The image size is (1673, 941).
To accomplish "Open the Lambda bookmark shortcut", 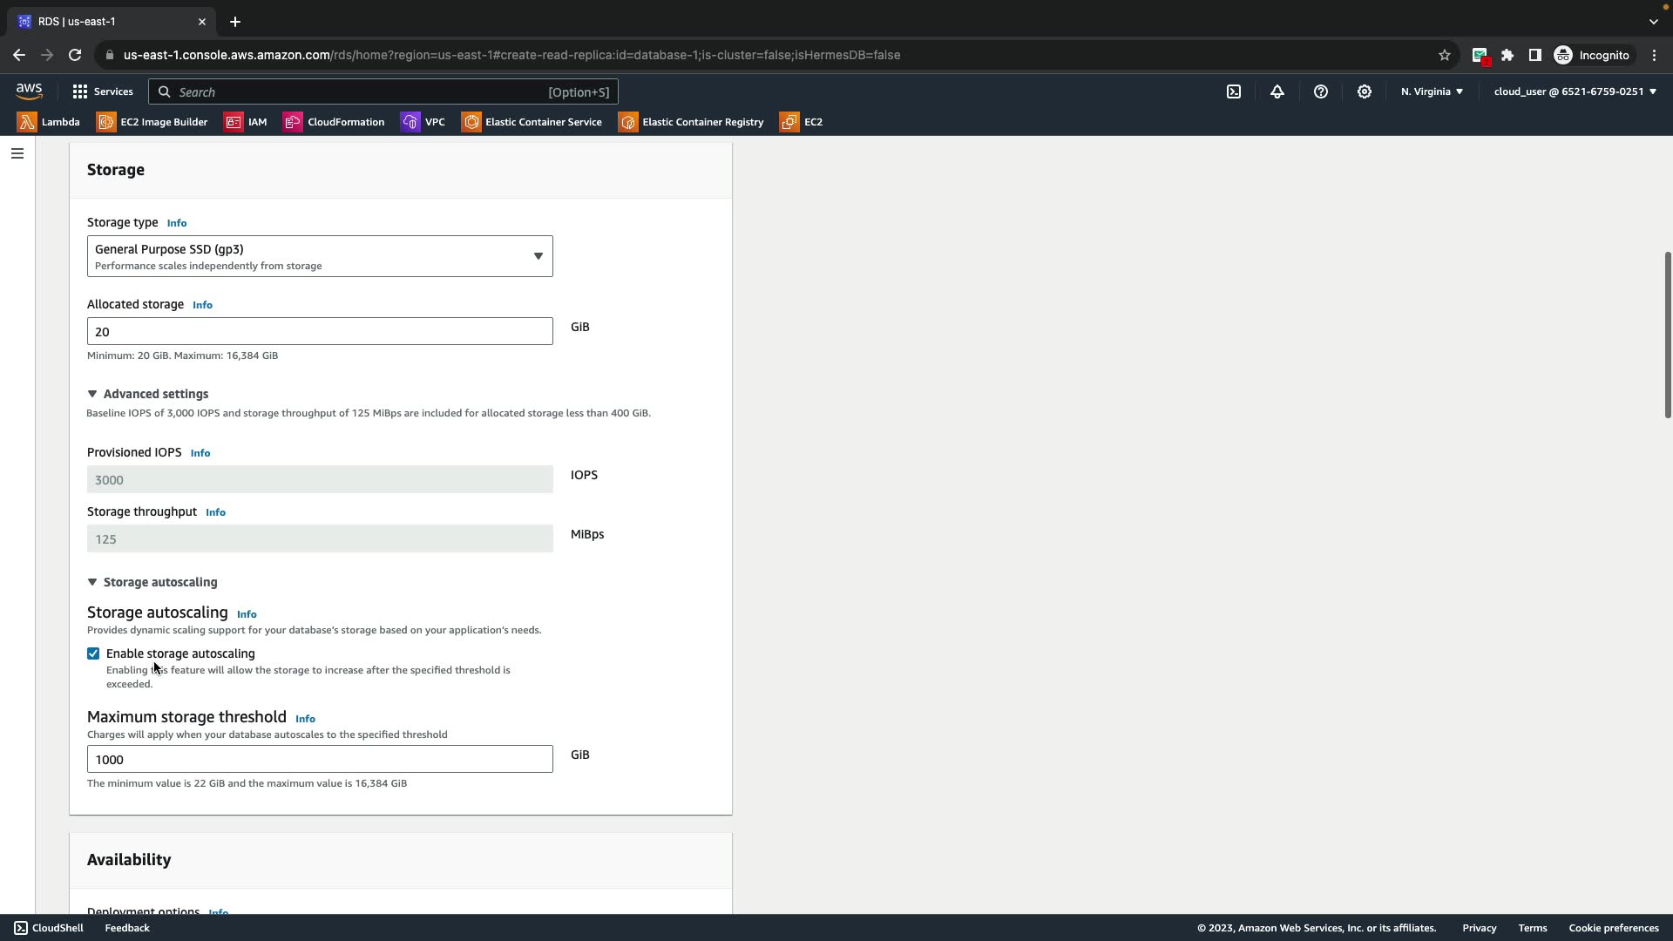I will (49, 122).
